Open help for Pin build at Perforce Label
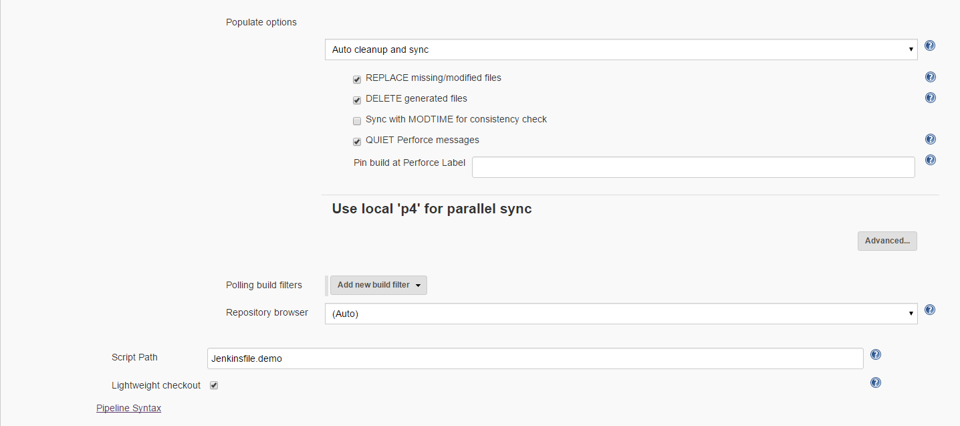The width and height of the screenshot is (960, 426). point(930,161)
